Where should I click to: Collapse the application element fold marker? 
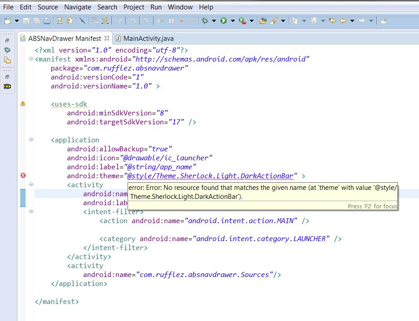[31, 140]
